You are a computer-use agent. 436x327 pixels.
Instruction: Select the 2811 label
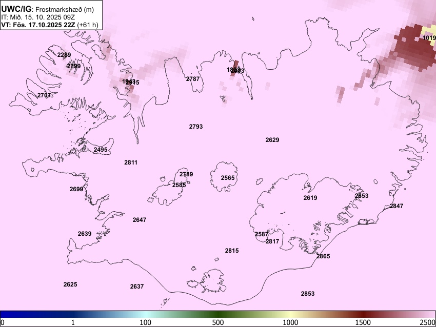pyautogui.click(x=131, y=162)
